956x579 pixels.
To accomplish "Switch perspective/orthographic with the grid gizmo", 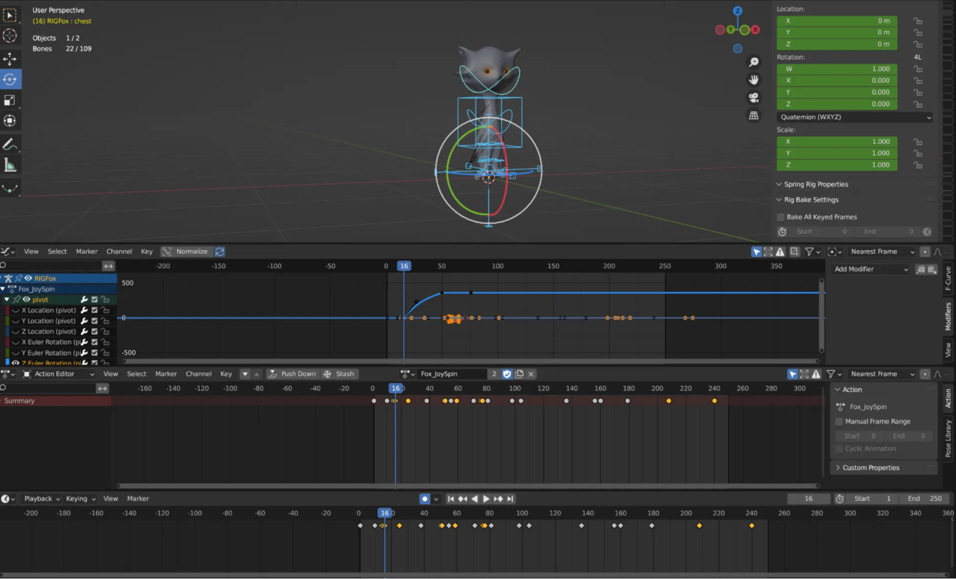I will click(x=754, y=115).
